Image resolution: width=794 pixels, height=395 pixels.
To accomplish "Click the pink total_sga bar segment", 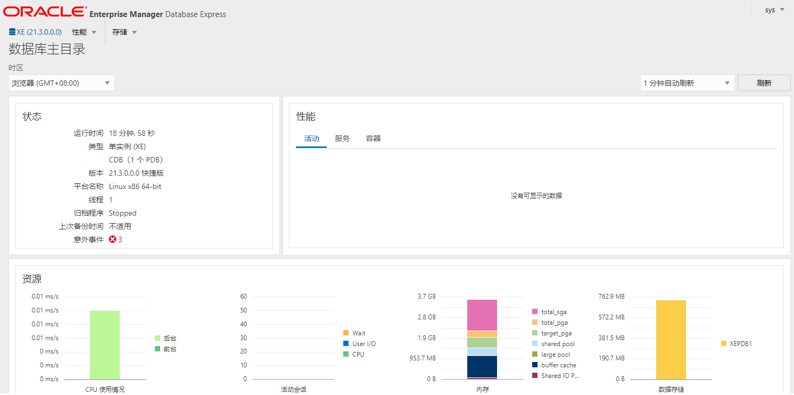I will pyautogui.click(x=482, y=314).
